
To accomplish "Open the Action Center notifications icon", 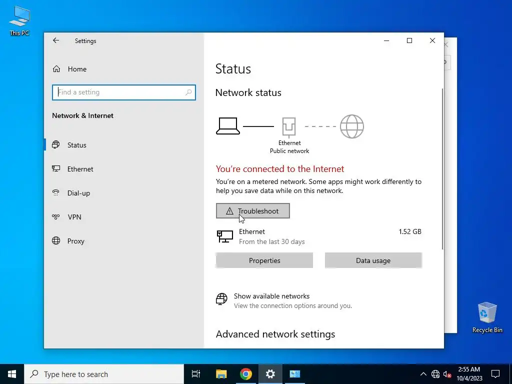I will 495,374.
